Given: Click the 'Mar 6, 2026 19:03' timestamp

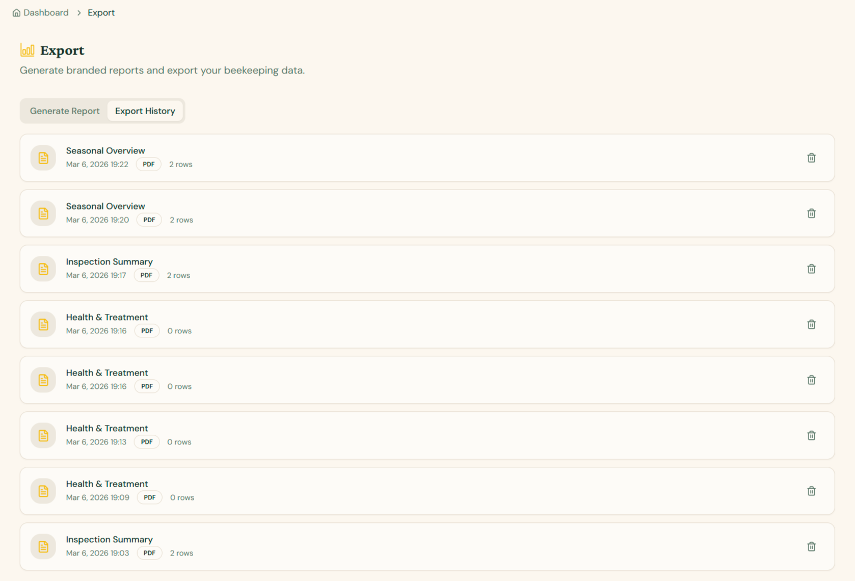Looking at the screenshot, I should point(97,553).
